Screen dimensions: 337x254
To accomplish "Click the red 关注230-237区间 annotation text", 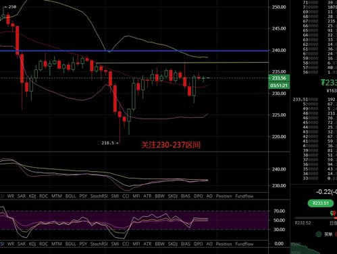I will tap(171, 145).
